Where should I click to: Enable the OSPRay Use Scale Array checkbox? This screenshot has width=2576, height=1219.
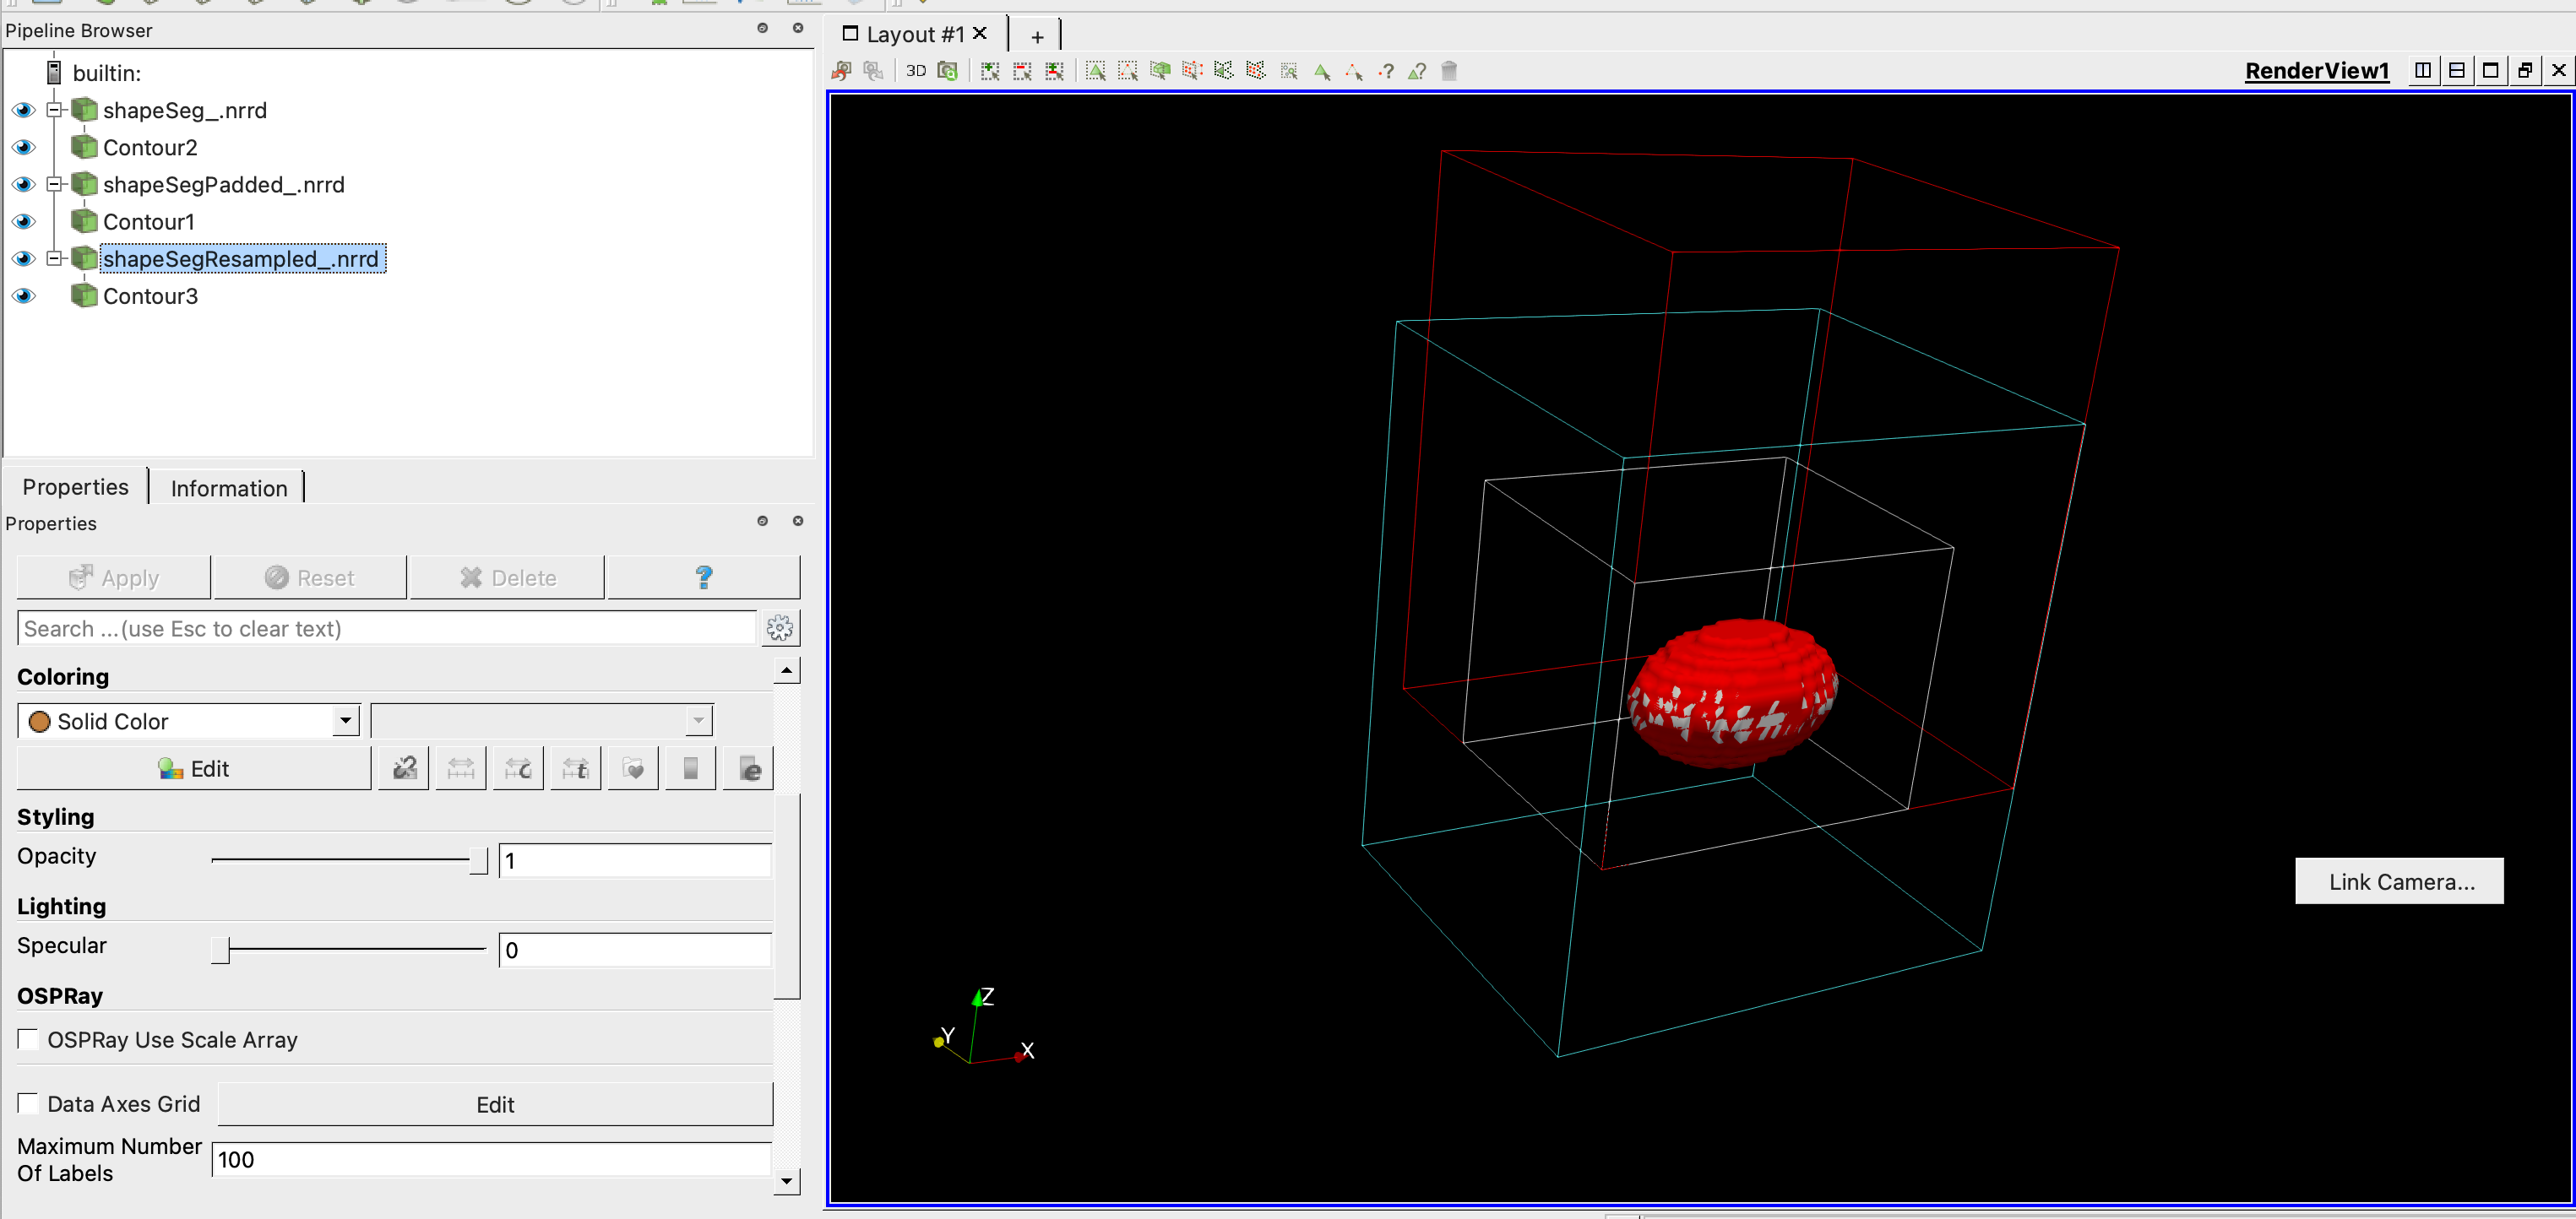28,1039
